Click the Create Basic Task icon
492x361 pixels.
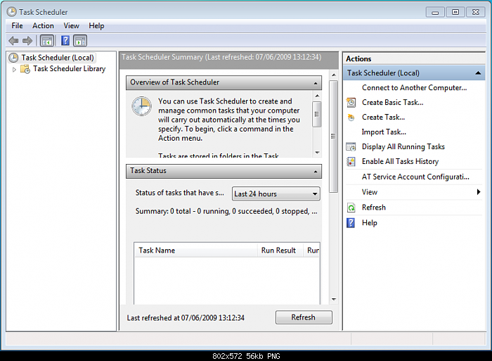pyautogui.click(x=351, y=103)
